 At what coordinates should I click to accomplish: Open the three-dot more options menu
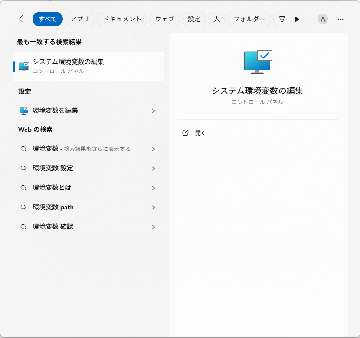(340, 19)
